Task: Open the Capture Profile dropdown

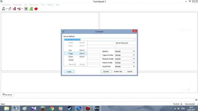Action: [125, 55]
